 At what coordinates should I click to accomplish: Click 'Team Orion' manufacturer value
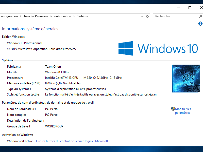pos(53,67)
